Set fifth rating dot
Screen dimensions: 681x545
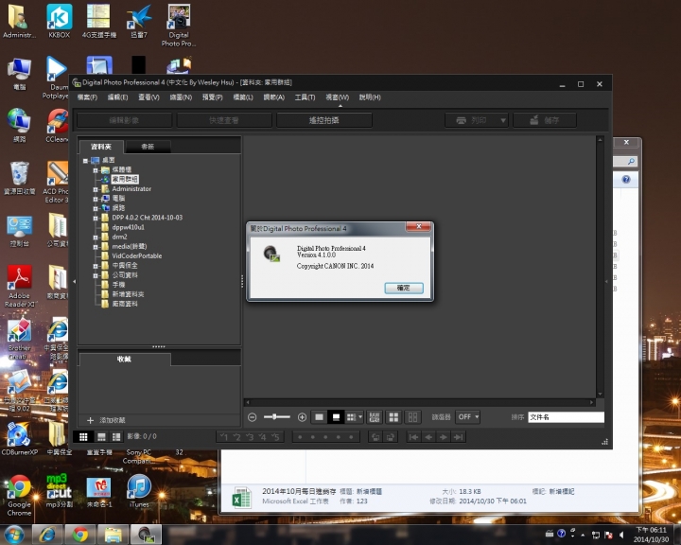(351, 437)
